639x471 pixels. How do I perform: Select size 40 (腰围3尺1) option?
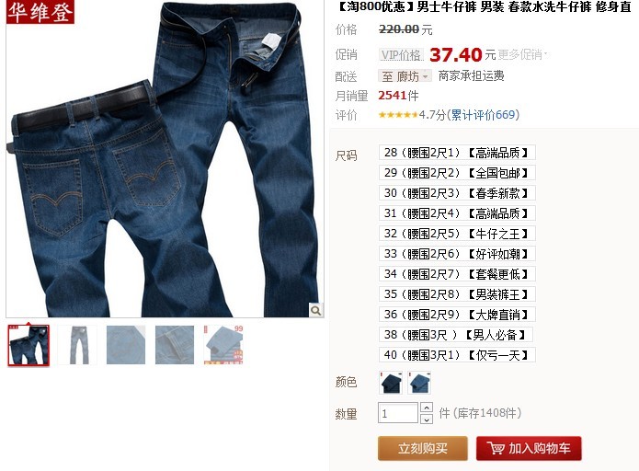457,355
